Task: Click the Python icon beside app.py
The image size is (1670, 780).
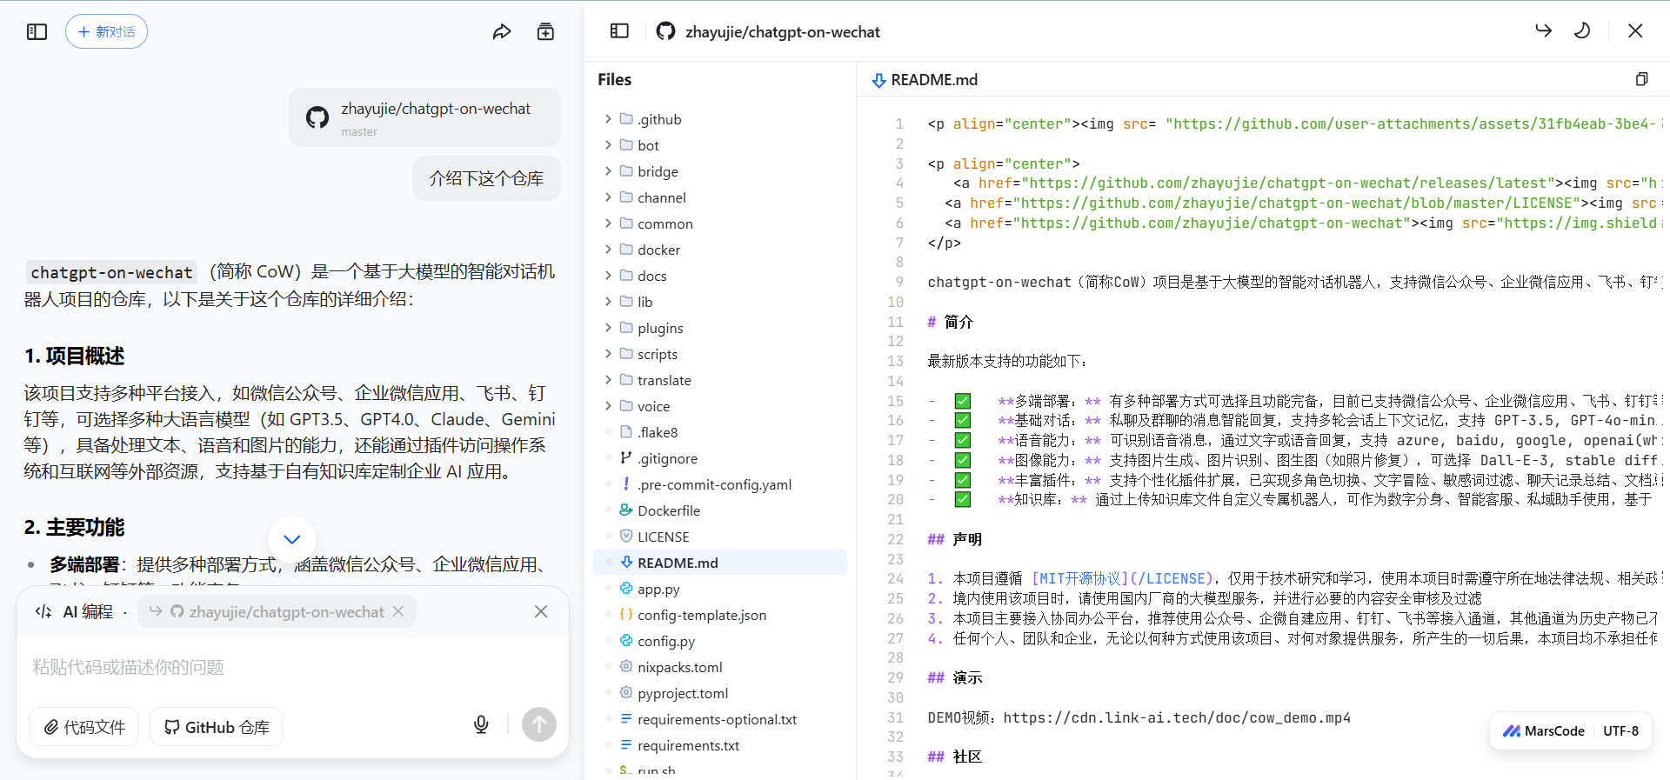Action: click(x=625, y=588)
